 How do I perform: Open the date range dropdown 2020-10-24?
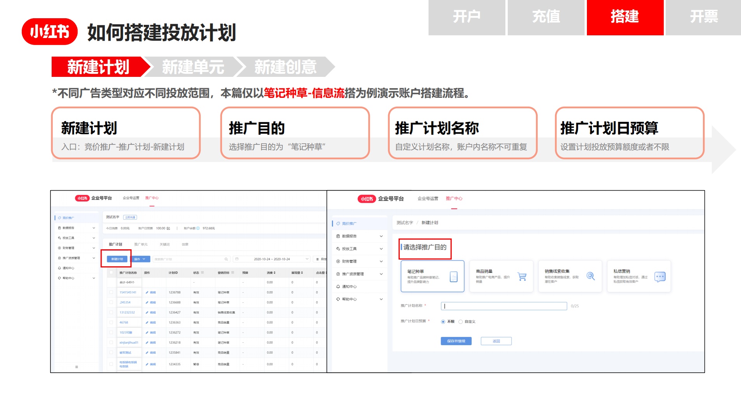(x=272, y=259)
